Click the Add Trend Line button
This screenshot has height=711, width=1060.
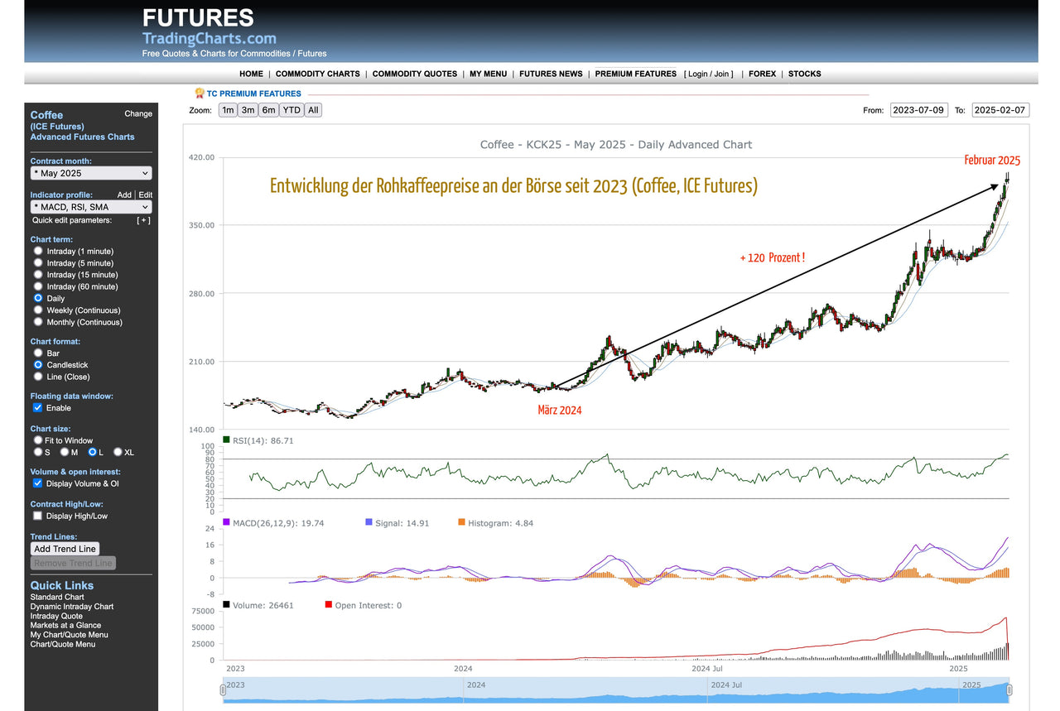coord(65,549)
